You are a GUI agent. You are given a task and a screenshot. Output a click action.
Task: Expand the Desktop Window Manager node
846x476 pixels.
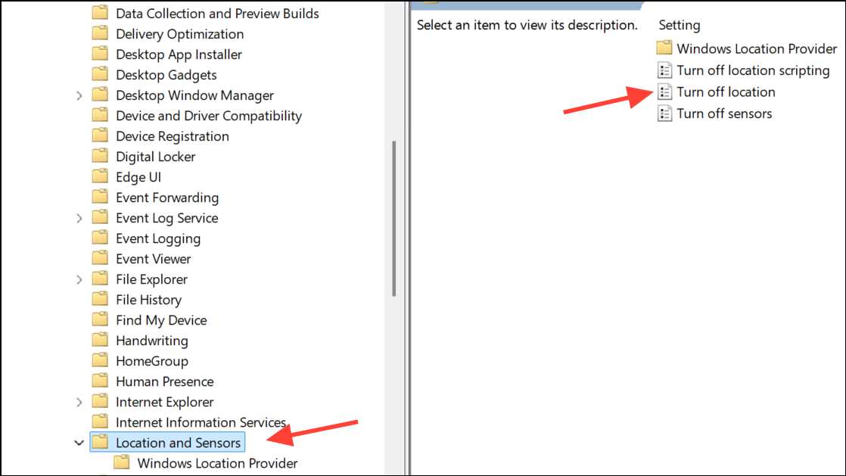click(x=79, y=95)
